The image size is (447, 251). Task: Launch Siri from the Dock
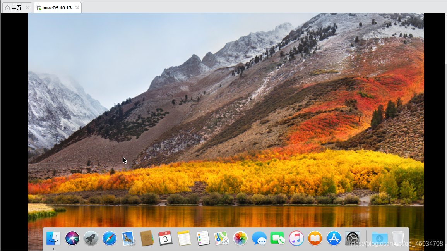click(72, 238)
